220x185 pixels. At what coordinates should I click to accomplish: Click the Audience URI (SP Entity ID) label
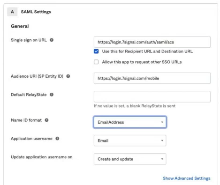click(x=37, y=76)
